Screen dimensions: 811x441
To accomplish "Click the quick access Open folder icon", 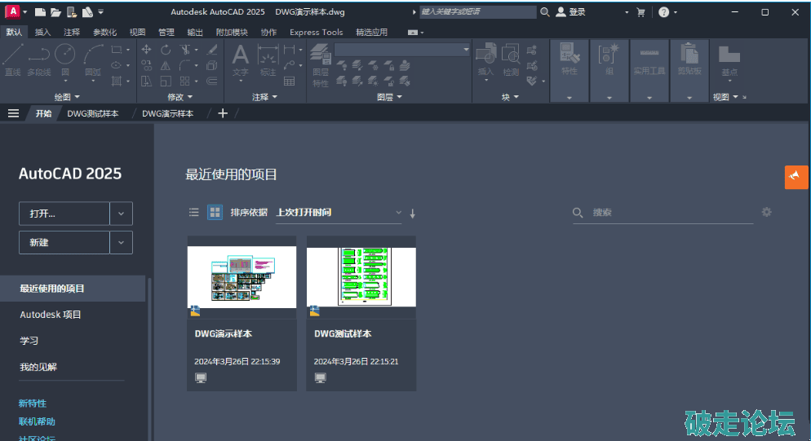I will click(x=55, y=12).
